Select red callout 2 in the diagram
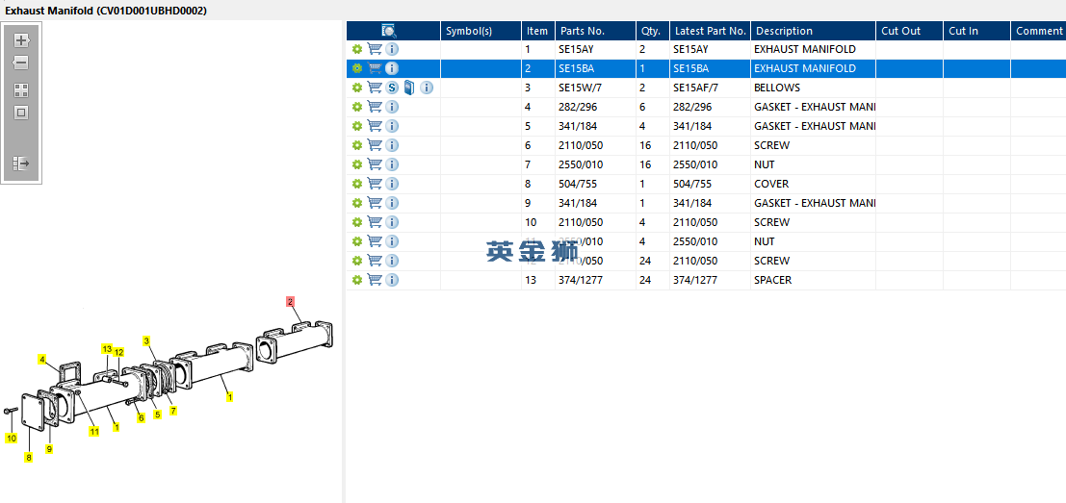This screenshot has height=503, width=1066. [290, 301]
